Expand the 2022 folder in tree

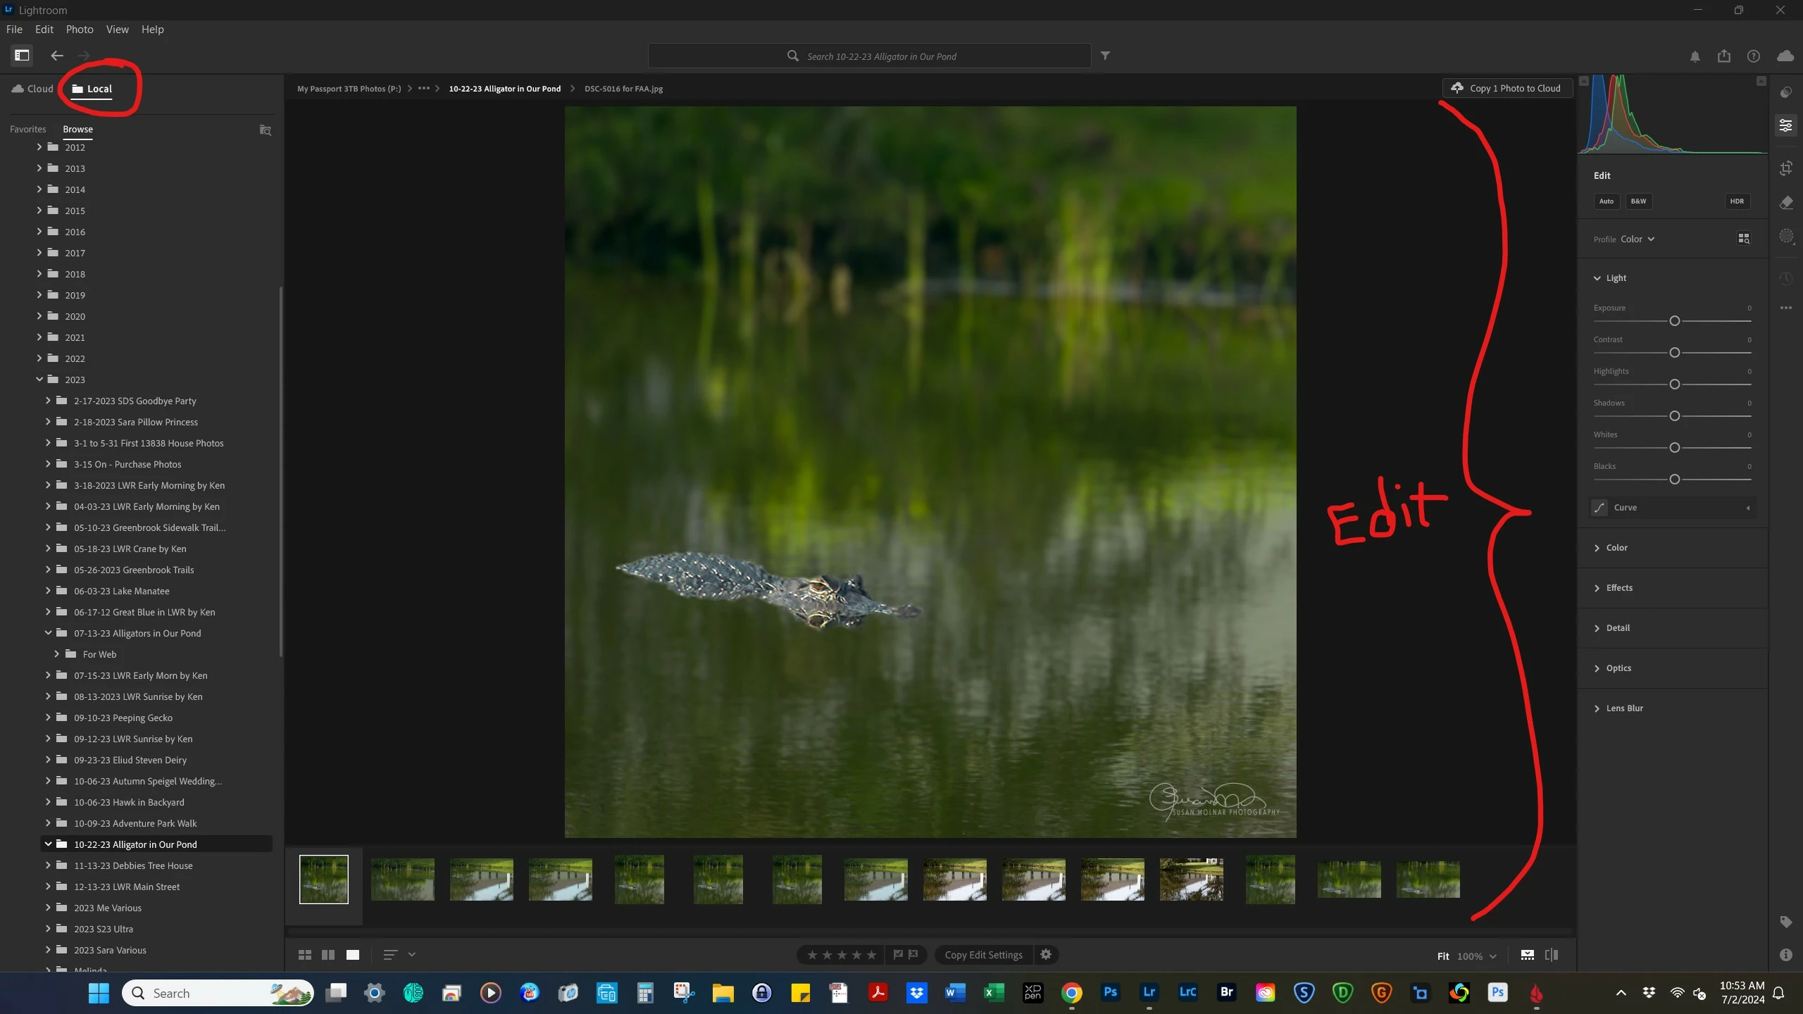coord(39,358)
